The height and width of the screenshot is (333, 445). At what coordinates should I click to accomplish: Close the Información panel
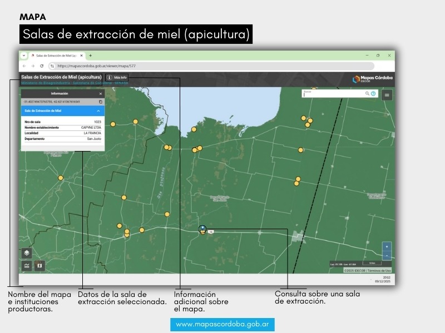click(x=101, y=94)
